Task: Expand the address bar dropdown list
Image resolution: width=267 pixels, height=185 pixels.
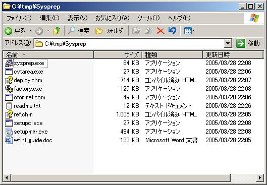Action: (228, 44)
